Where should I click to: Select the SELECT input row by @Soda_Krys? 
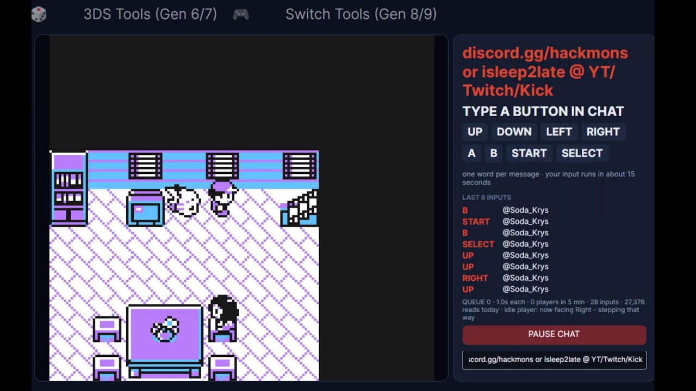coord(505,244)
